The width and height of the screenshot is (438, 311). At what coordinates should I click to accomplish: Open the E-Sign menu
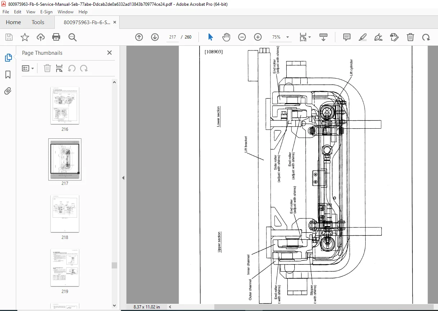(46, 12)
